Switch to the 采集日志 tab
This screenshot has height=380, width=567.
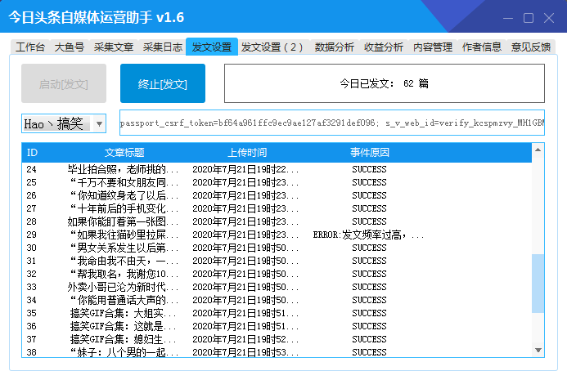tap(162, 47)
